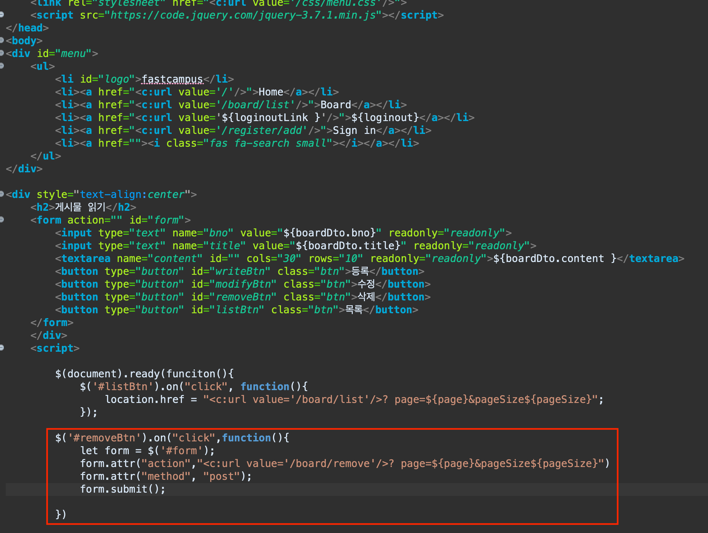Place cursor on misspelled funciton word
The width and height of the screenshot is (708, 533).
coord(191,374)
